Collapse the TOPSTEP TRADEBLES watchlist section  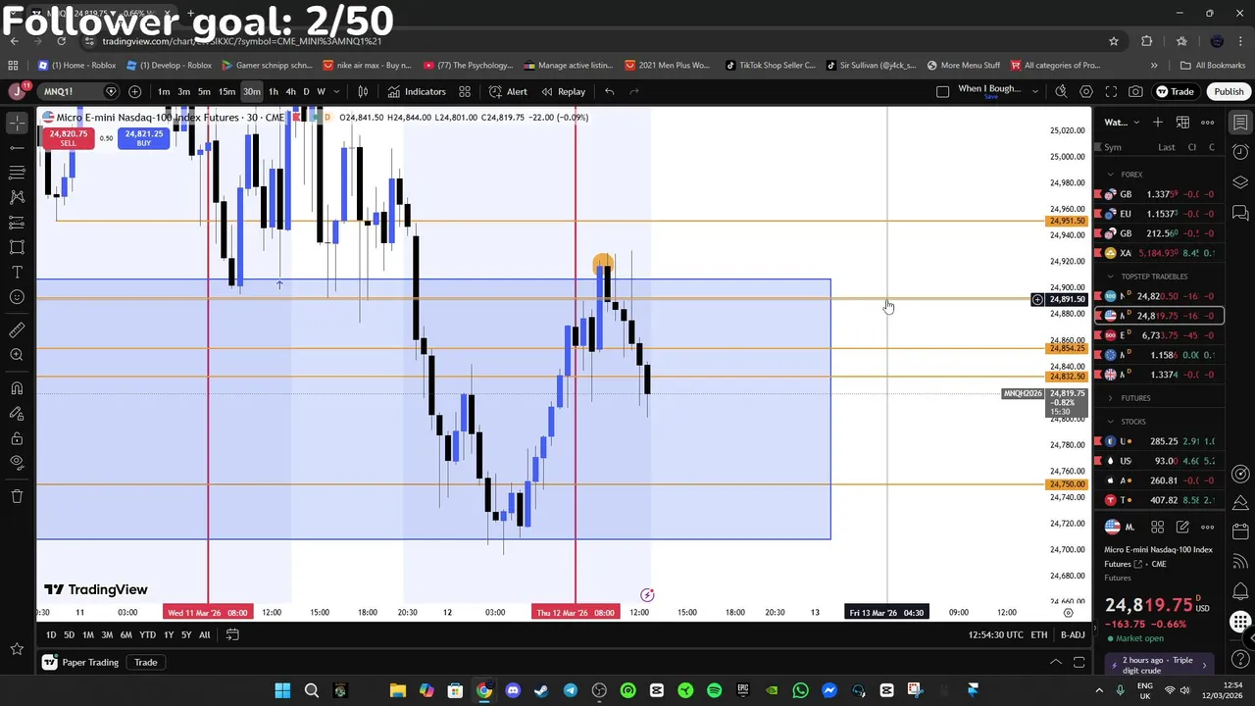(1111, 277)
